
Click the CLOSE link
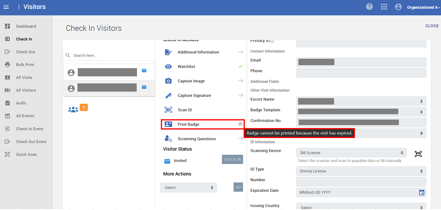point(432,26)
